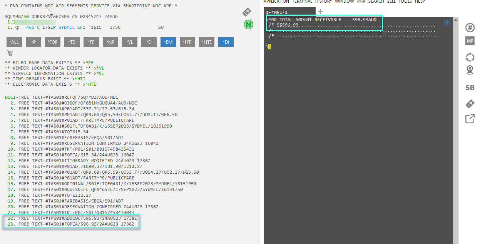Viewport: 480px width, 244px height.
Task: Select line 19 FAREBASIS/CBQA remark
Action: click(x=65, y=201)
